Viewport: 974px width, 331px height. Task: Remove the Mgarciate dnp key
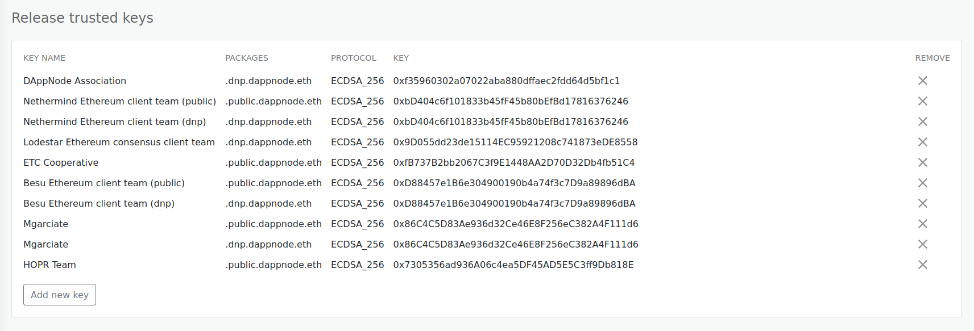click(x=922, y=244)
